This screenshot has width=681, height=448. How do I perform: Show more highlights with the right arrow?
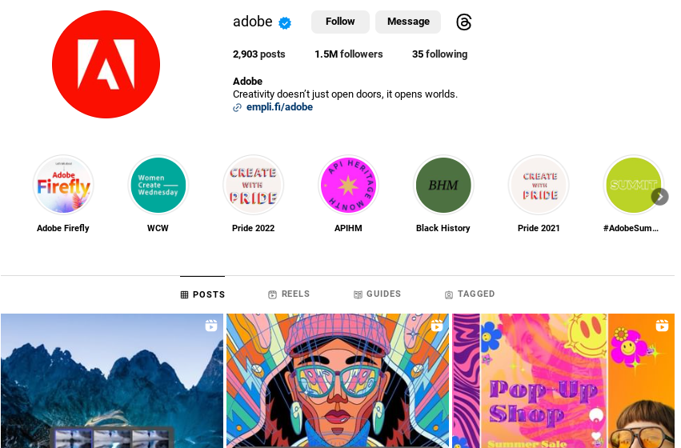(659, 197)
